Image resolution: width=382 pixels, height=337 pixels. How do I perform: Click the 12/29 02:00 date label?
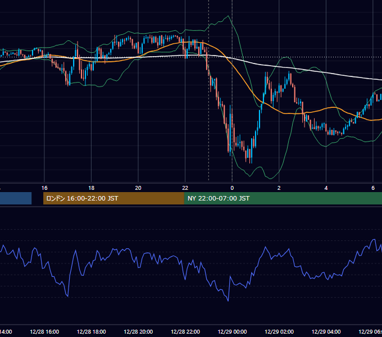279,331
